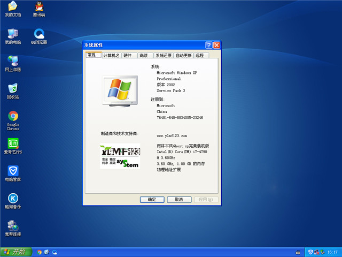Viewport: 342px width, 257px height.
Task: Click the YLMF system logo image
Action: click(120, 156)
